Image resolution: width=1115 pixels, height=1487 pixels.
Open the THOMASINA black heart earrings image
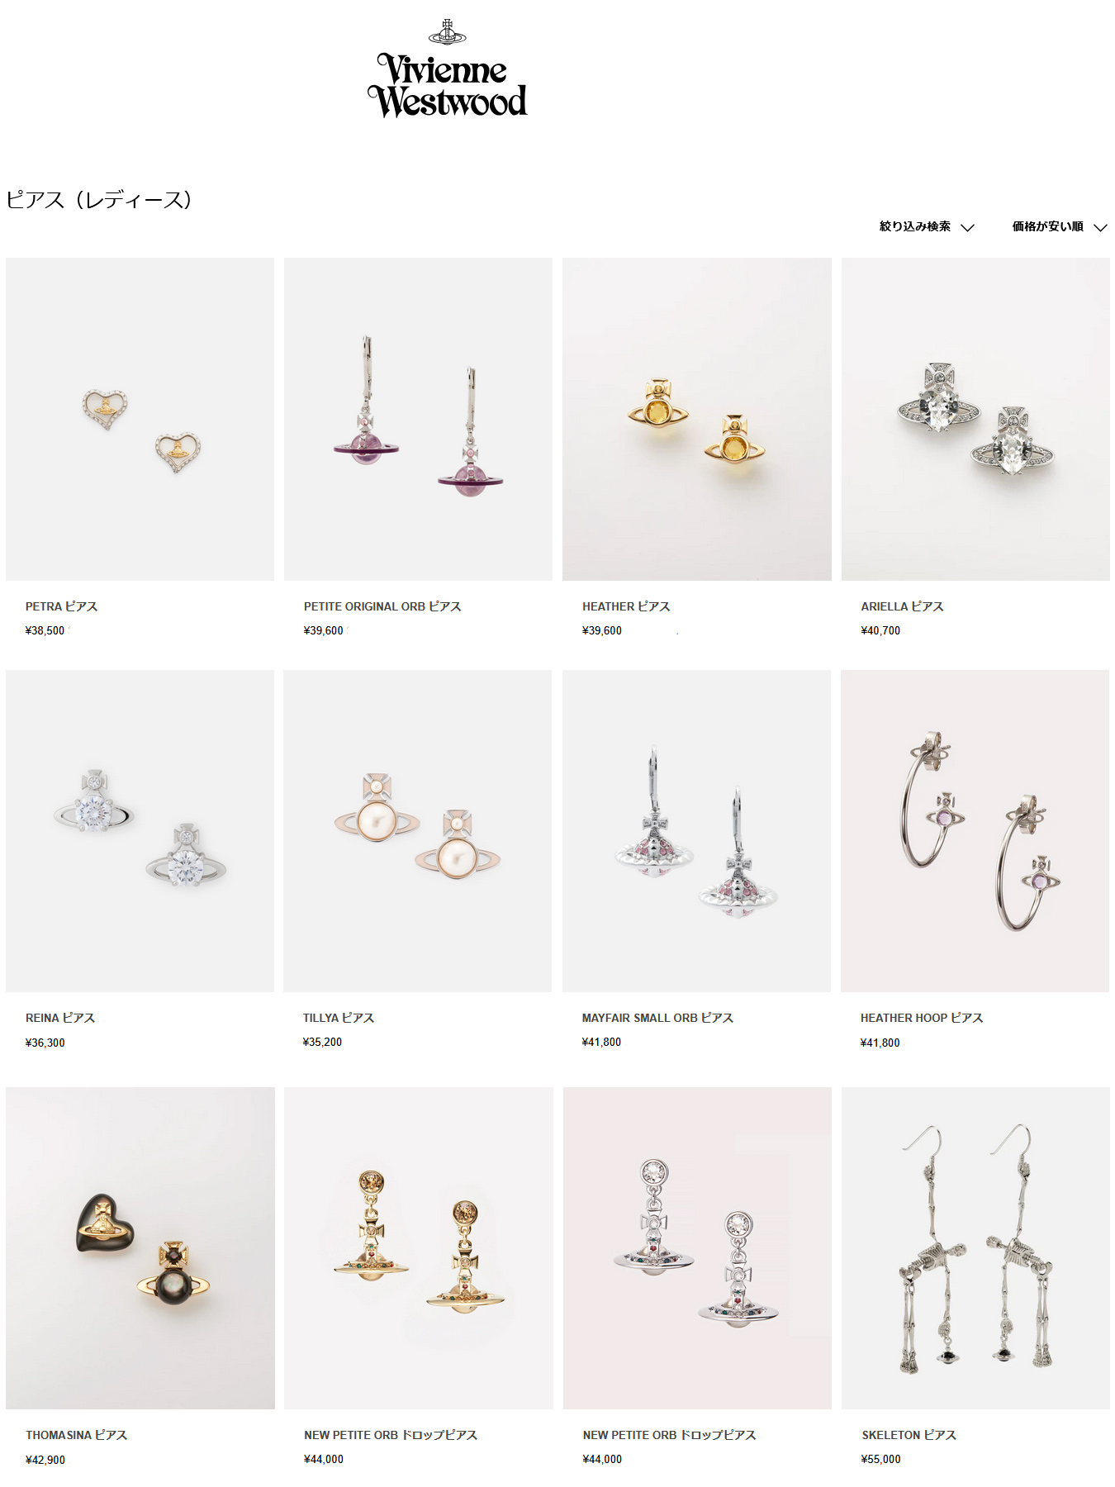(140, 1248)
